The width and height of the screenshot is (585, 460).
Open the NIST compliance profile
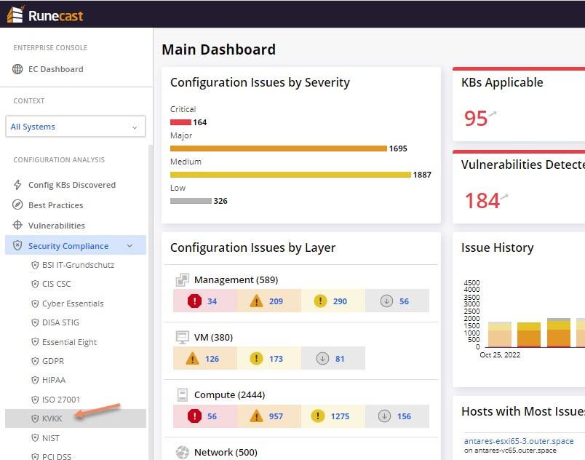point(51,438)
